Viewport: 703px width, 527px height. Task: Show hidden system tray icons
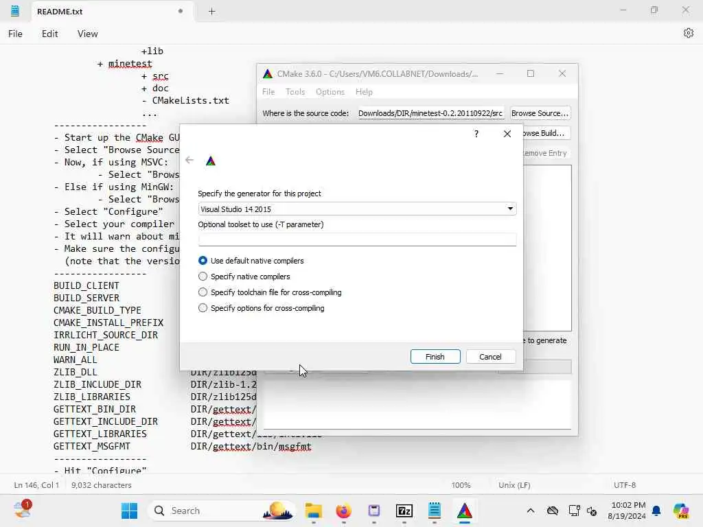[x=531, y=511]
